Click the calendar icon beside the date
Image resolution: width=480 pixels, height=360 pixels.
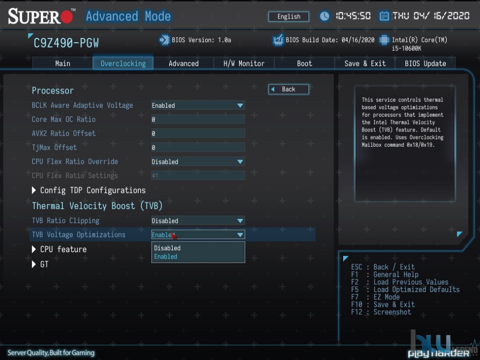click(384, 16)
